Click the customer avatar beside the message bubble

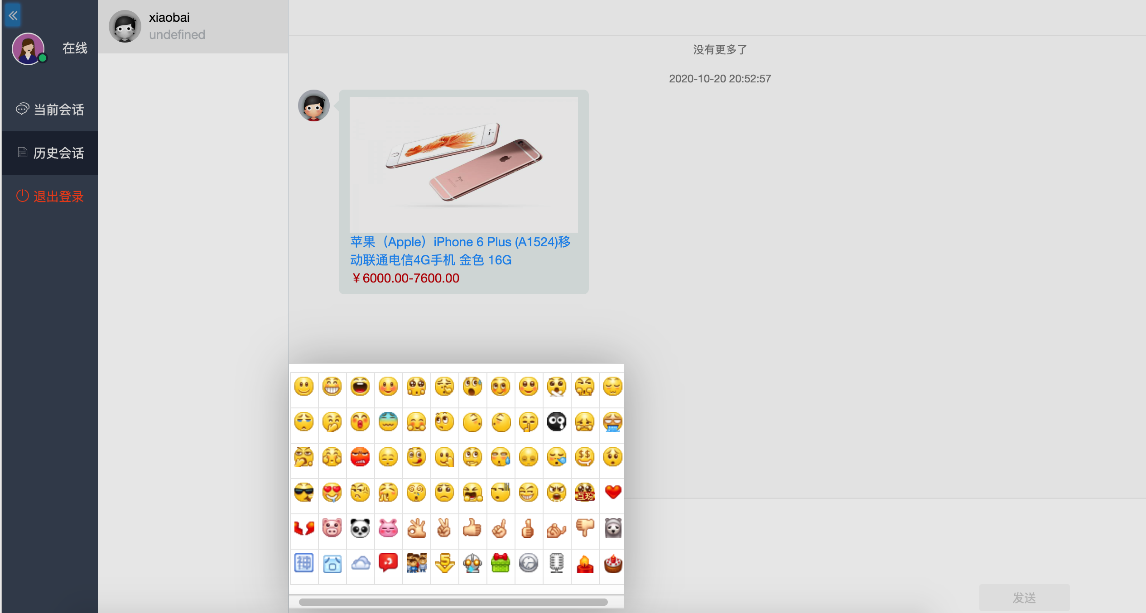[313, 105]
